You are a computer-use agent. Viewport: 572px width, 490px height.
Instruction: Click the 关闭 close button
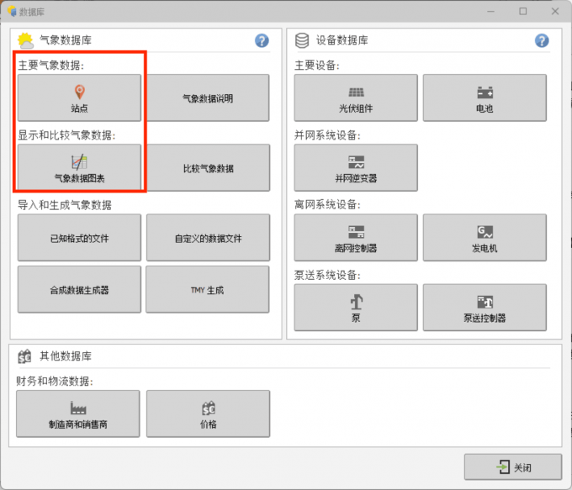pyautogui.click(x=513, y=467)
